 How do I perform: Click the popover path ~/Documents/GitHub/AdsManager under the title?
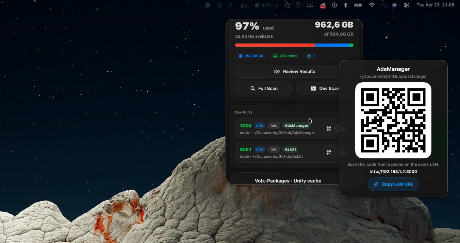click(x=393, y=76)
